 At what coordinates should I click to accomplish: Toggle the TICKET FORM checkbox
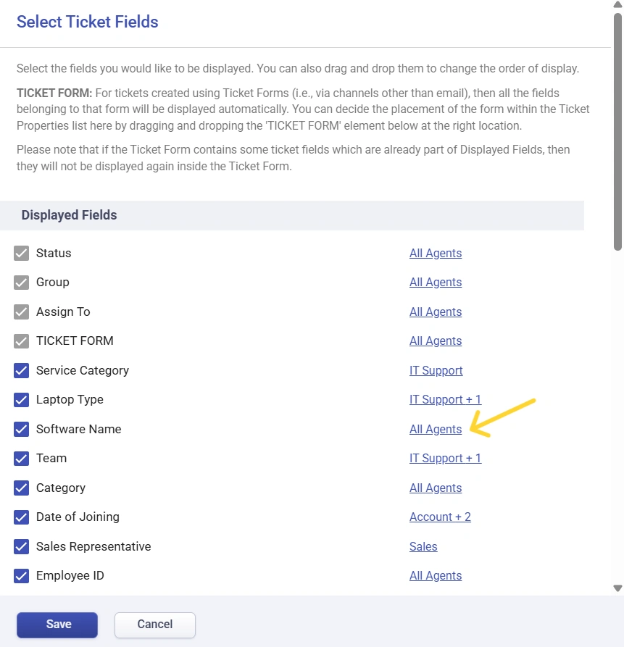(x=21, y=341)
